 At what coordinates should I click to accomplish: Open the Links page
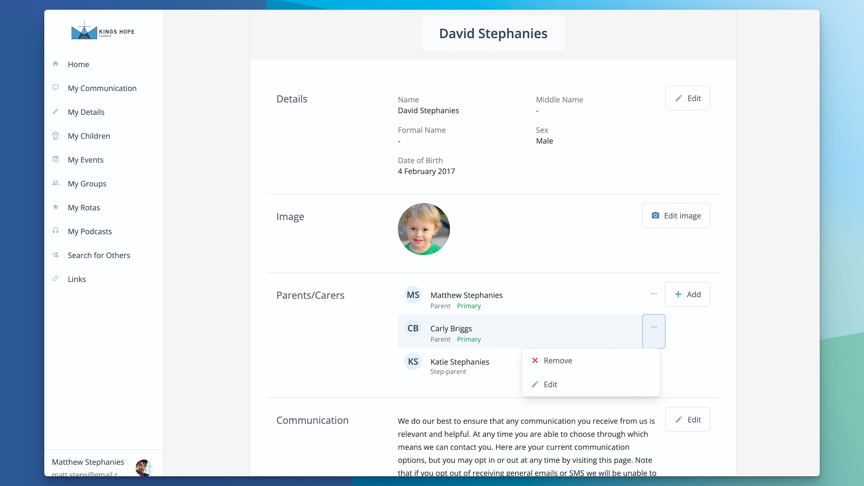(77, 279)
